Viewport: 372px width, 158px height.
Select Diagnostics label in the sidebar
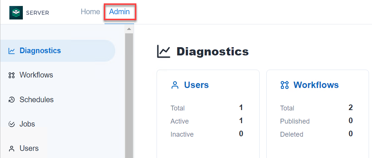click(40, 51)
